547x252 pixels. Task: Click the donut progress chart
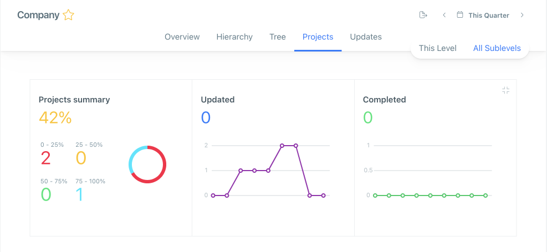click(x=147, y=164)
